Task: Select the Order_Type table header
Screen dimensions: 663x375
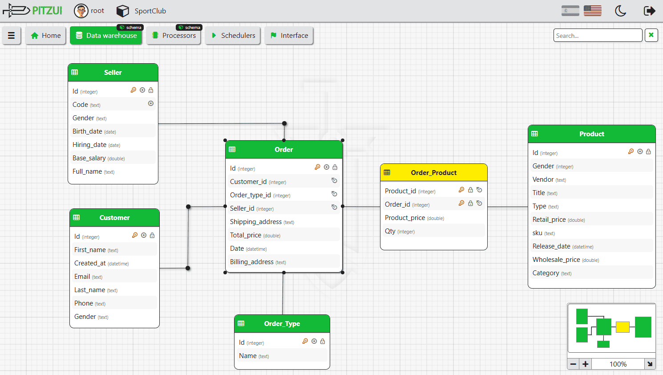Action: pos(282,324)
